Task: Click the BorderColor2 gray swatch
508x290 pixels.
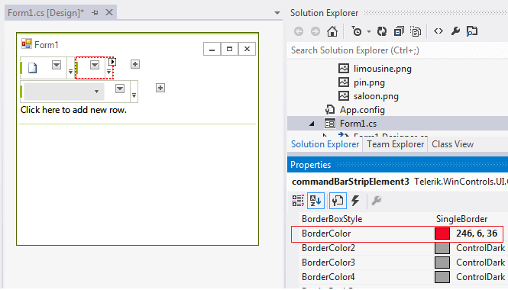Action: click(x=442, y=248)
